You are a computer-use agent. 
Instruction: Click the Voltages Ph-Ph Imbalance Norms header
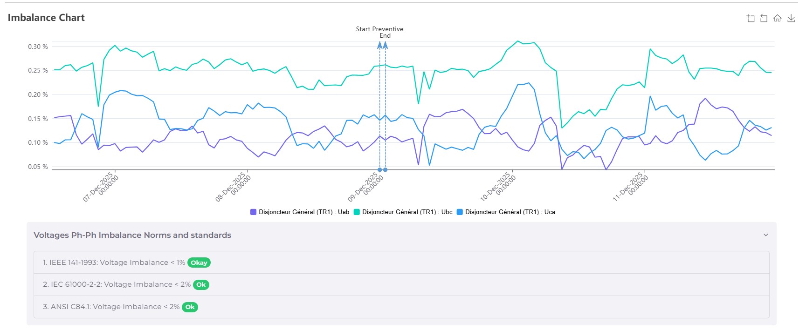pyautogui.click(x=132, y=235)
